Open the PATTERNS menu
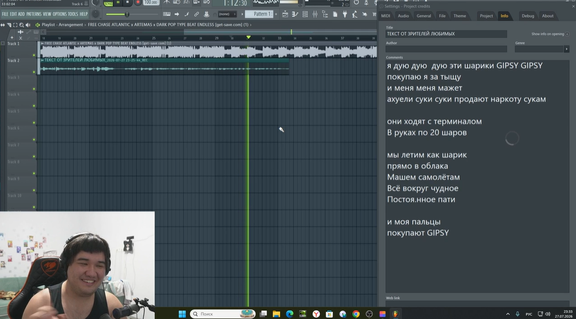This screenshot has width=576, height=319. [x=34, y=14]
